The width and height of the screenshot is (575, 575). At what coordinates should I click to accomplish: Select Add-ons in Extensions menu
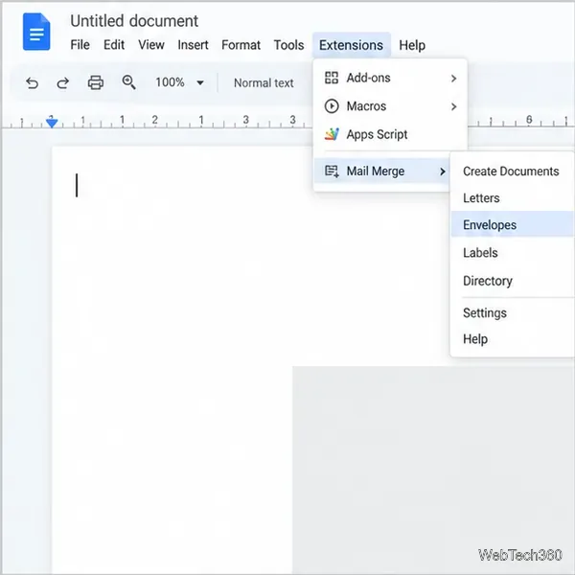pos(390,79)
